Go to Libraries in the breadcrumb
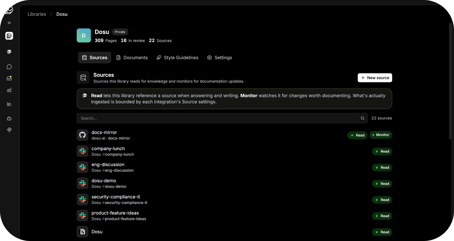This screenshot has width=454, height=241. coord(37,14)
